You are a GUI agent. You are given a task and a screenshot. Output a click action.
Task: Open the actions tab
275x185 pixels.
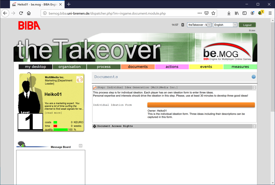point(172,67)
